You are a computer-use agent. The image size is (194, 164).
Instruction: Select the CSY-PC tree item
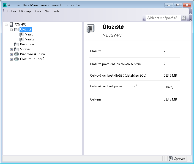pyautogui.click(x=20, y=24)
